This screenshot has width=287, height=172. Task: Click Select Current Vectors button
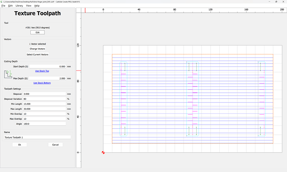[x=37, y=54]
